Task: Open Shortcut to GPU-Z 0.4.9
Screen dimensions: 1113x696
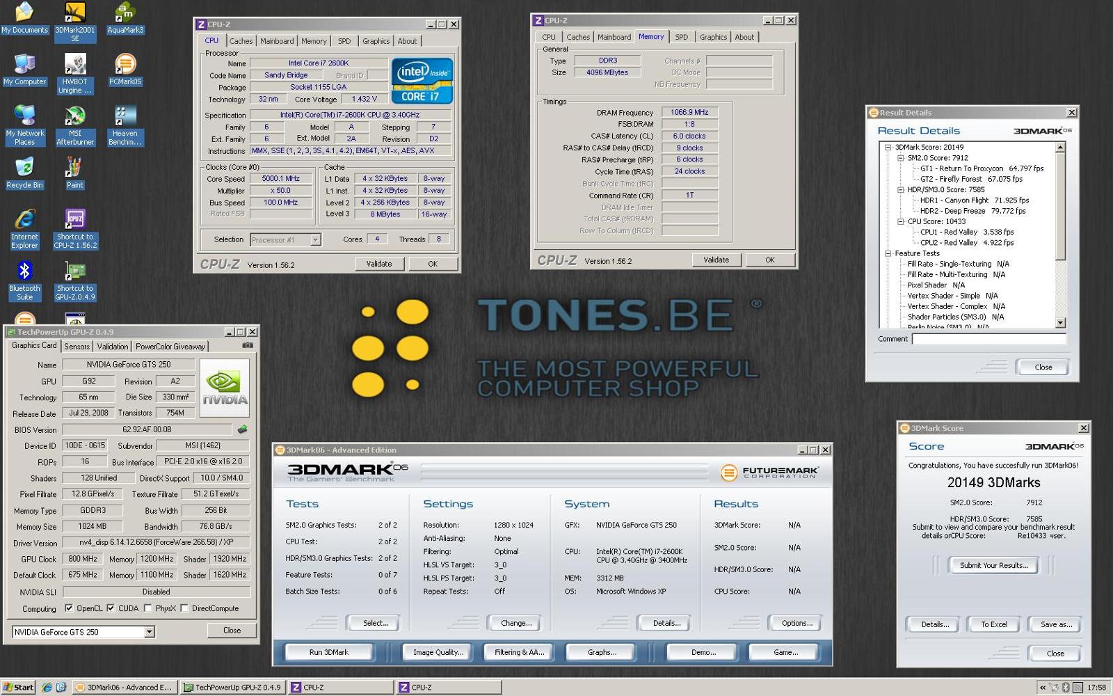Action: pyautogui.click(x=75, y=280)
